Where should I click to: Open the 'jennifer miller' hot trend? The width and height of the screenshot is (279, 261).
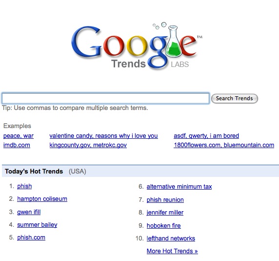165,213
